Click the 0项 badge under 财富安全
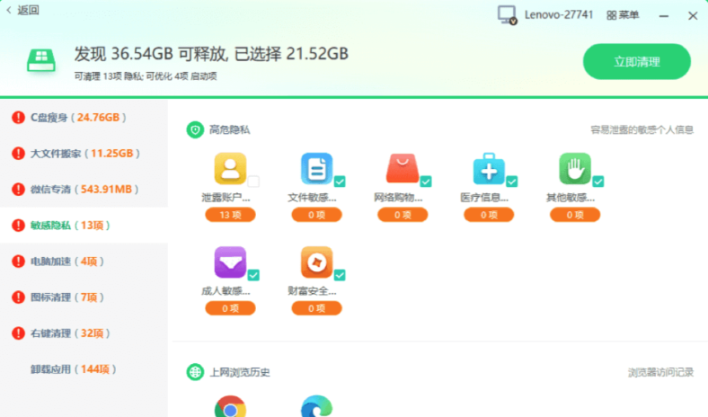This screenshot has height=417, width=708. (316, 308)
